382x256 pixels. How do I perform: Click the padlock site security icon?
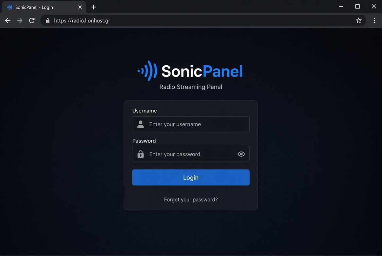point(48,21)
